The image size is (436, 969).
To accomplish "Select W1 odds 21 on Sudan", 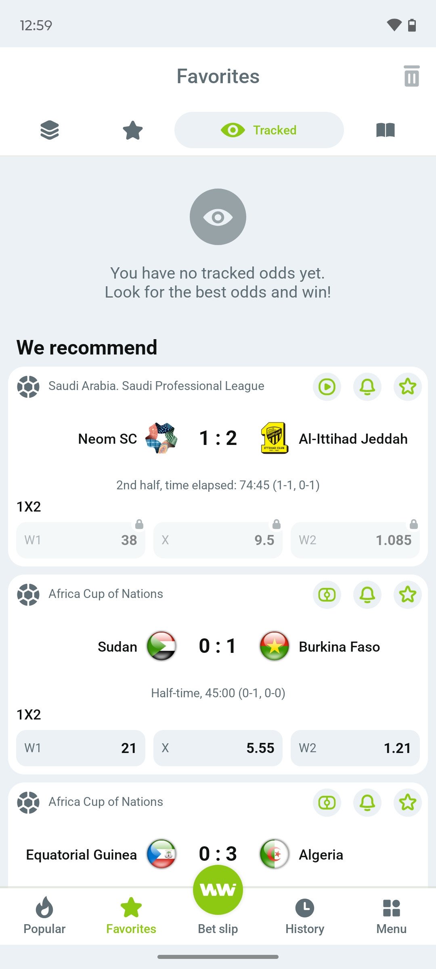I will [80, 748].
